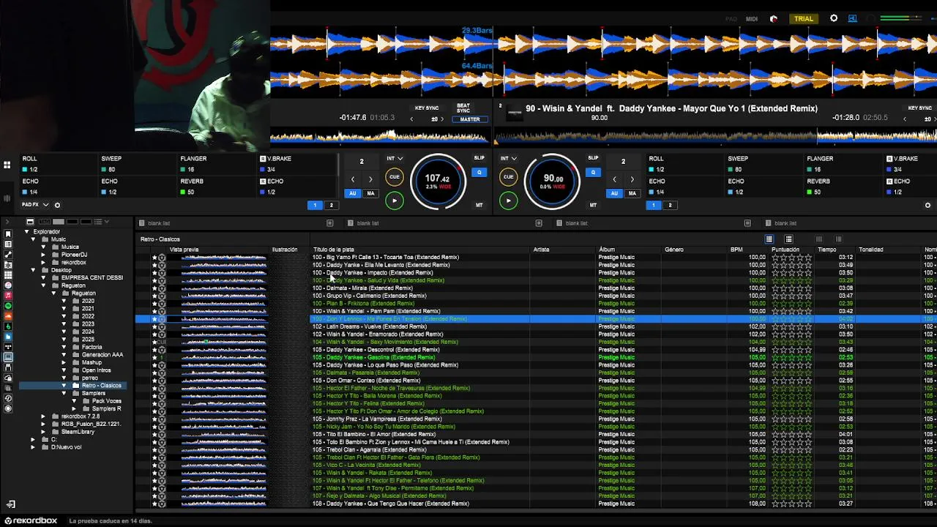This screenshot has height=527, width=937.
Task: Select pad bank 2 on right deck
Action: 670,205
